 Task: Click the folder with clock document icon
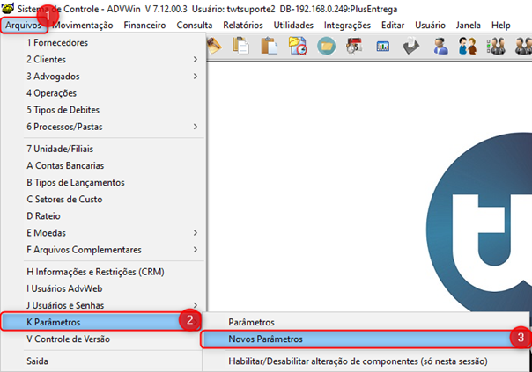(x=298, y=46)
